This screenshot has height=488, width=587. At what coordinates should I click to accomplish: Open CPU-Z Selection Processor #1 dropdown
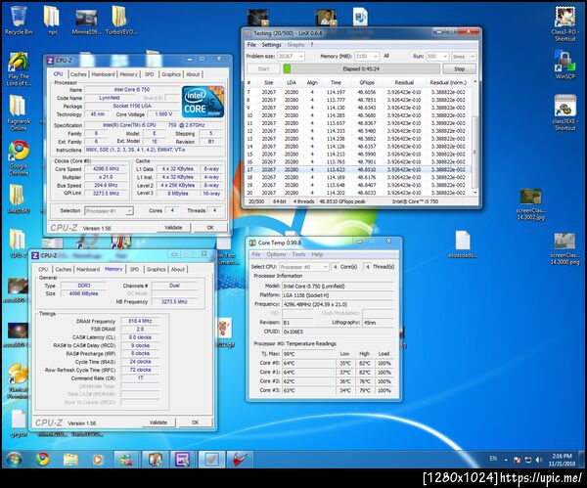(109, 211)
